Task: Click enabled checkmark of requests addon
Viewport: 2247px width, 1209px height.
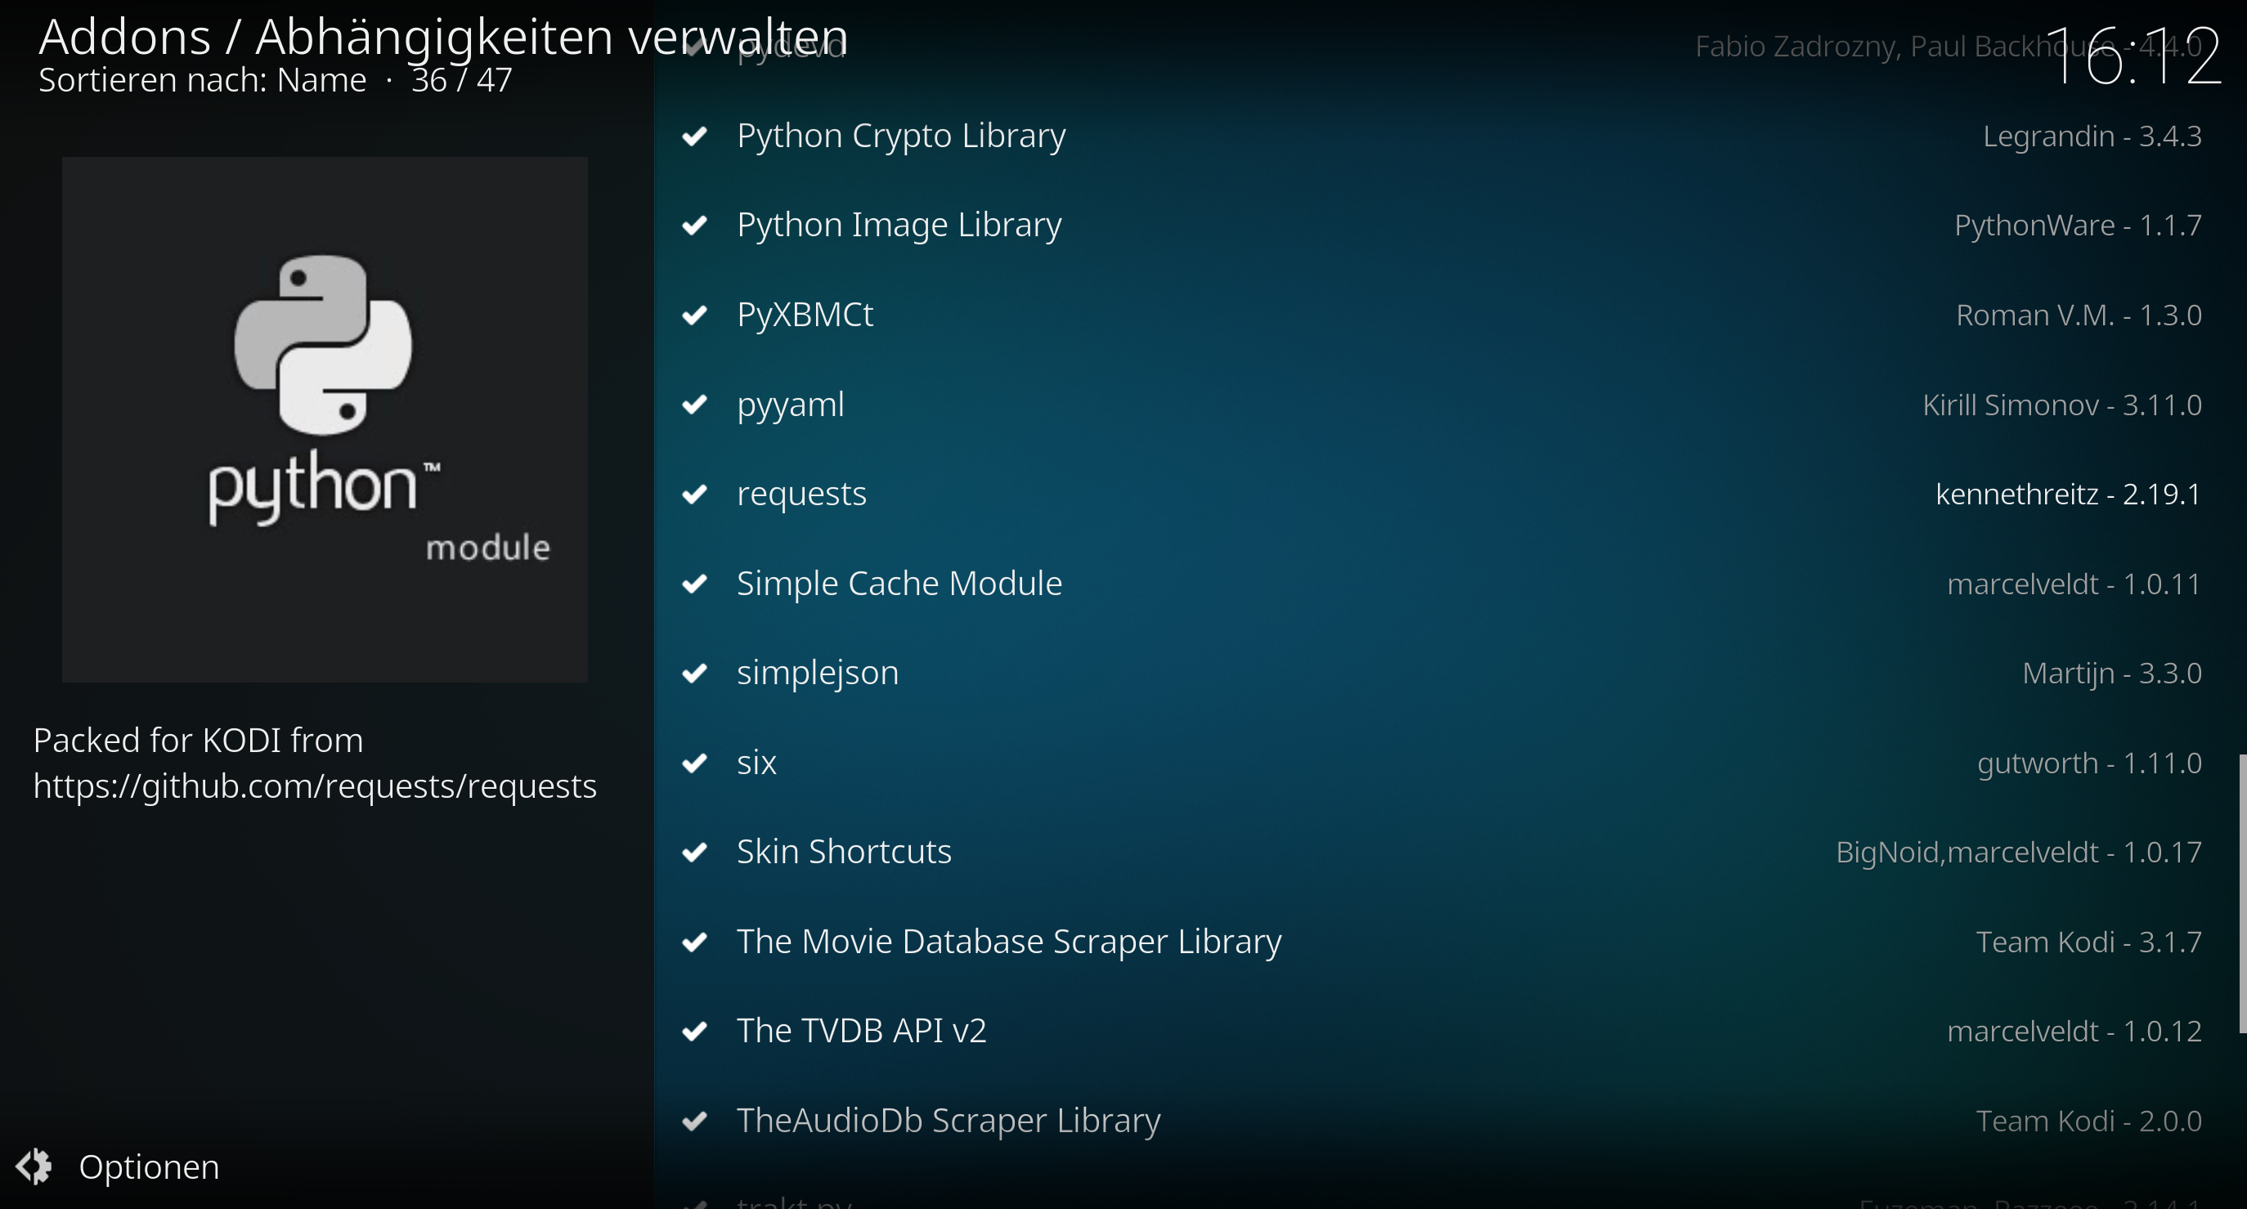Action: point(694,495)
